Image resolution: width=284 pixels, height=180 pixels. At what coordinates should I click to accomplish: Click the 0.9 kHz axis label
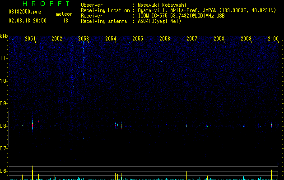tap(4, 103)
